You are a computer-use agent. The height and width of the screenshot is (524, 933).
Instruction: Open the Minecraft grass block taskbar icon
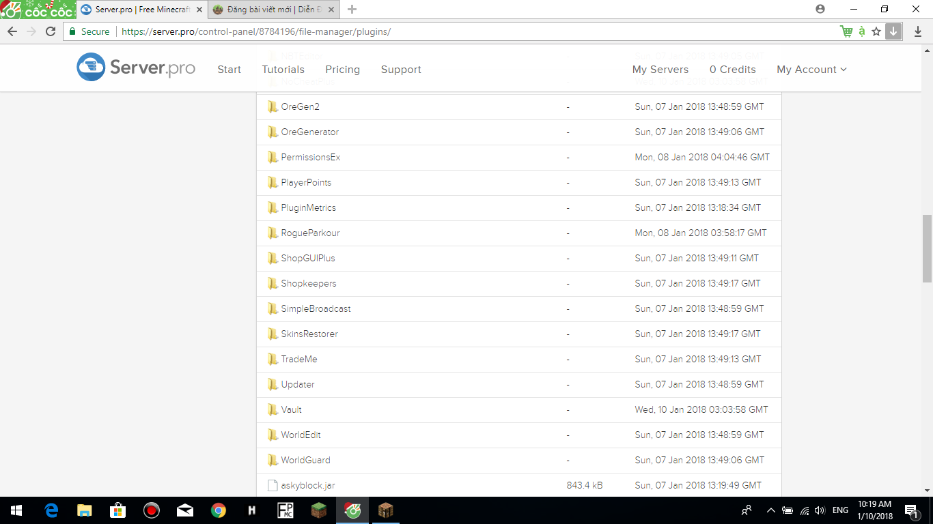click(x=319, y=510)
